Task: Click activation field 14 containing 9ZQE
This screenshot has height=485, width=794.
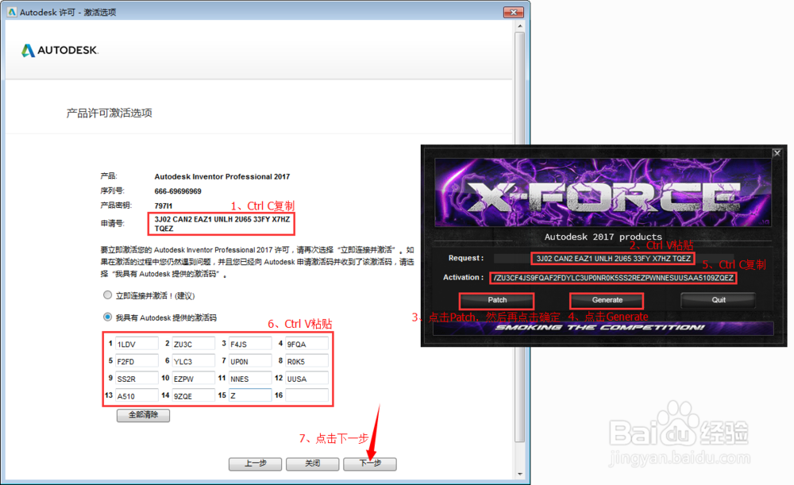Action: coord(194,395)
